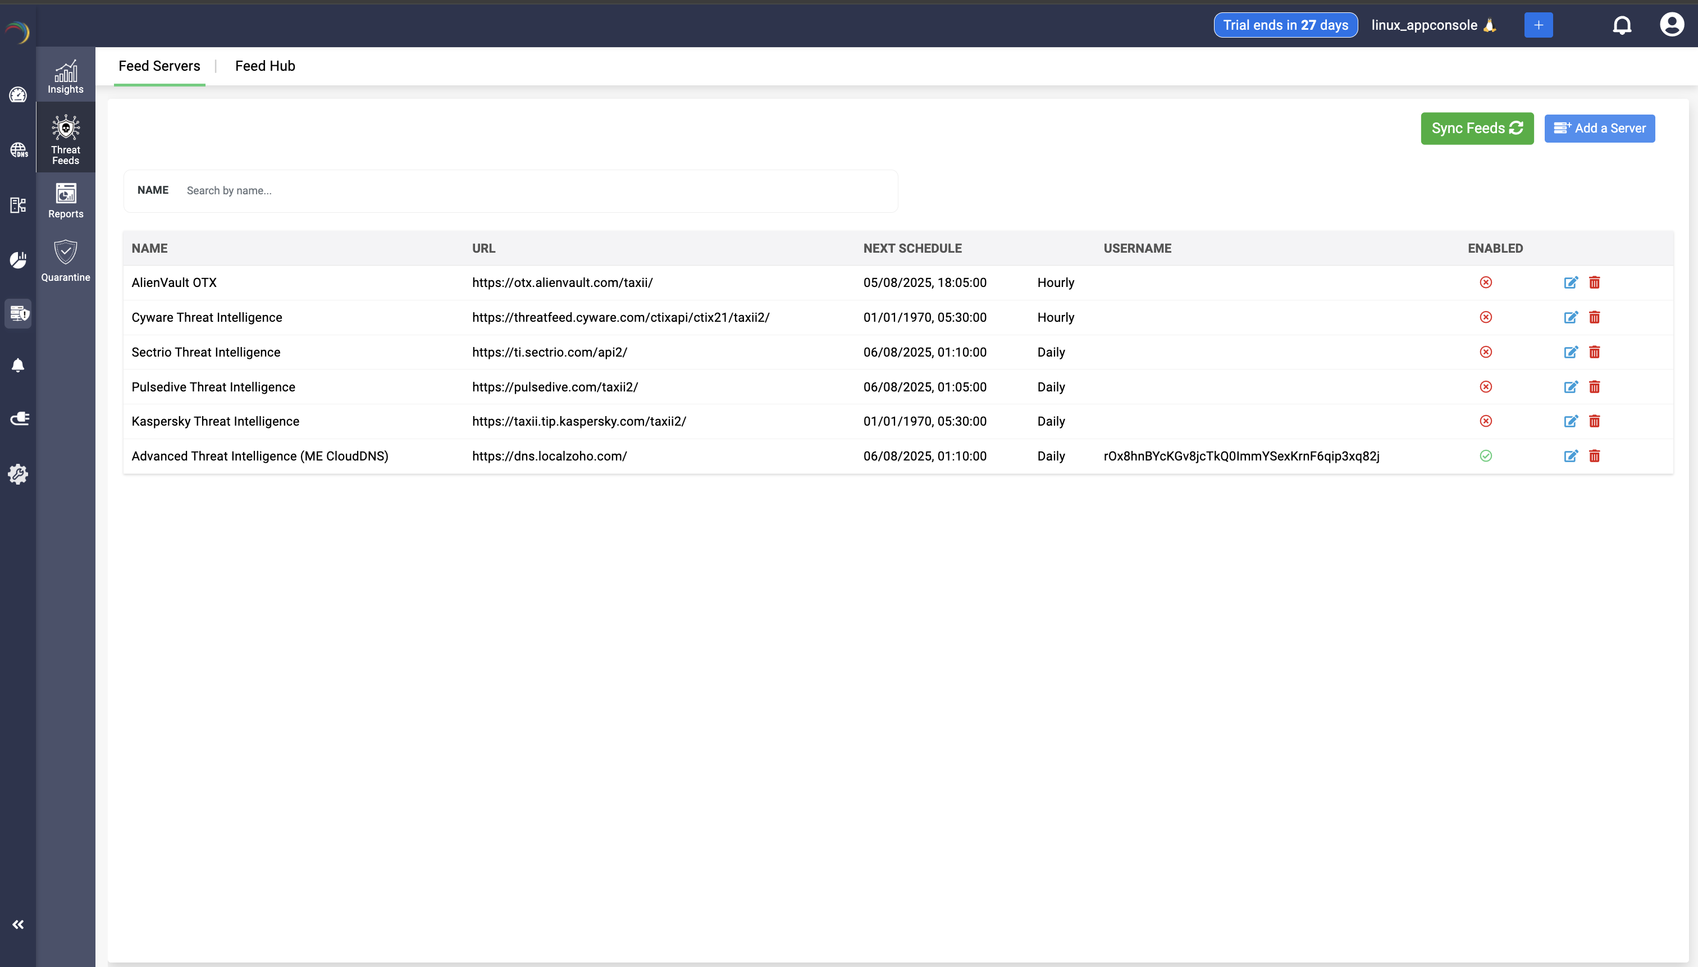The image size is (1698, 967).
Task: Disable the Advanced Threat Intelligence feed
Action: [x=1486, y=457]
